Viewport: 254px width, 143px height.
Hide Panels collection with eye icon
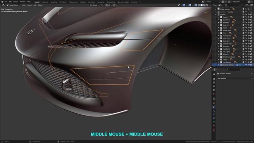[249, 17]
